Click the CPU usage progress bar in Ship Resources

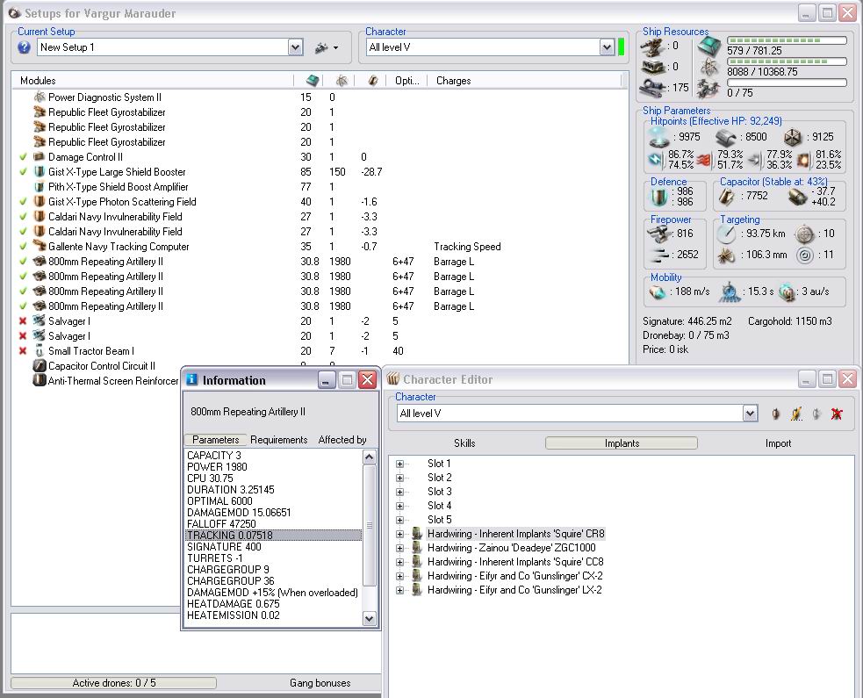tap(787, 40)
